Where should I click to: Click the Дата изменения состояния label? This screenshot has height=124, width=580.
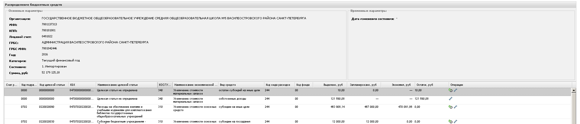[x=373, y=19]
